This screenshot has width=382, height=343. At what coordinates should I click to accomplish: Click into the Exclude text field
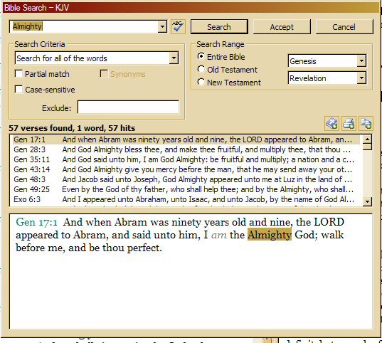click(x=128, y=107)
